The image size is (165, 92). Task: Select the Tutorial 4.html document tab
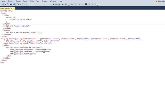pyautogui.click(x=5, y=8)
